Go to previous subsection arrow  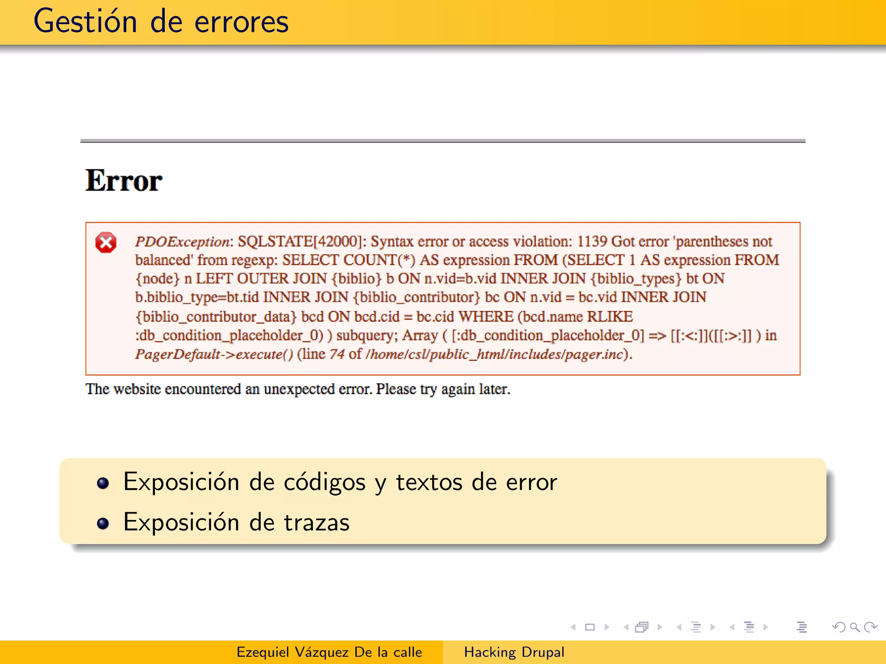pyautogui.click(x=679, y=627)
